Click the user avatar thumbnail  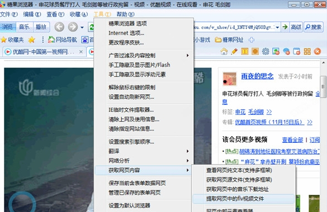(x=229, y=79)
